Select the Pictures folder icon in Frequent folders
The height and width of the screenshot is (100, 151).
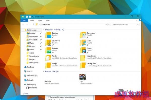tap(48, 50)
